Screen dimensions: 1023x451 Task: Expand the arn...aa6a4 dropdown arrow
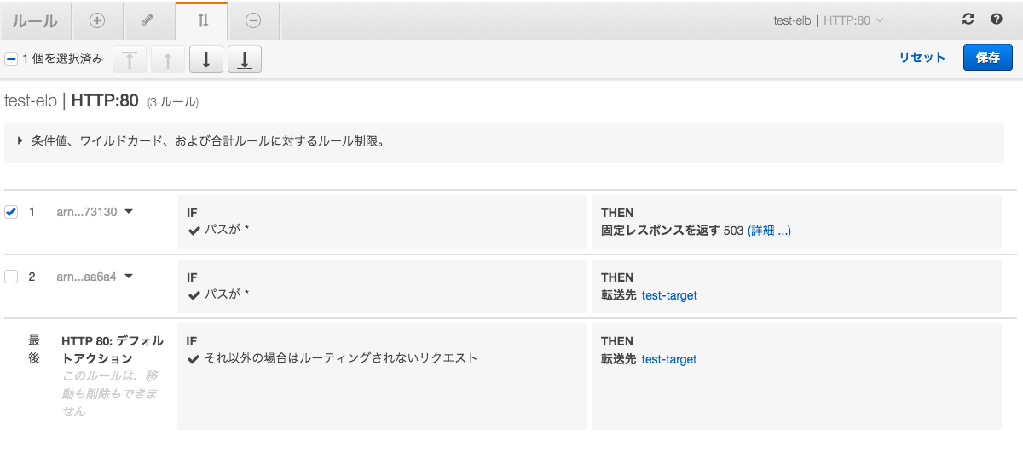coord(129,276)
